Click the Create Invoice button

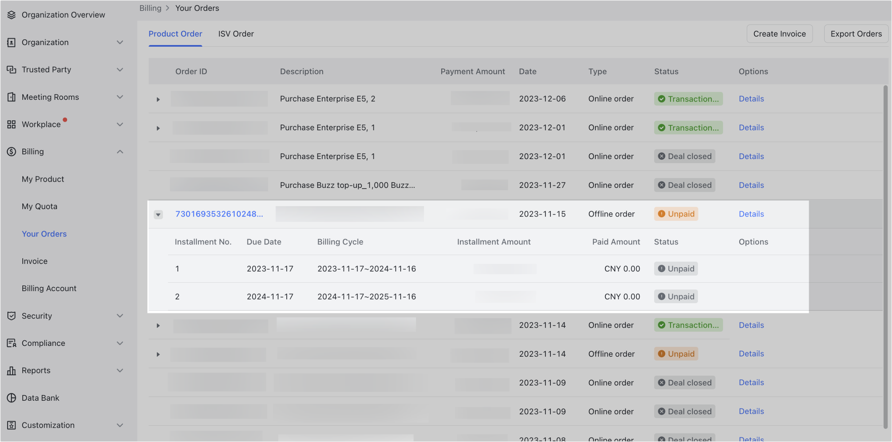click(x=780, y=34)
